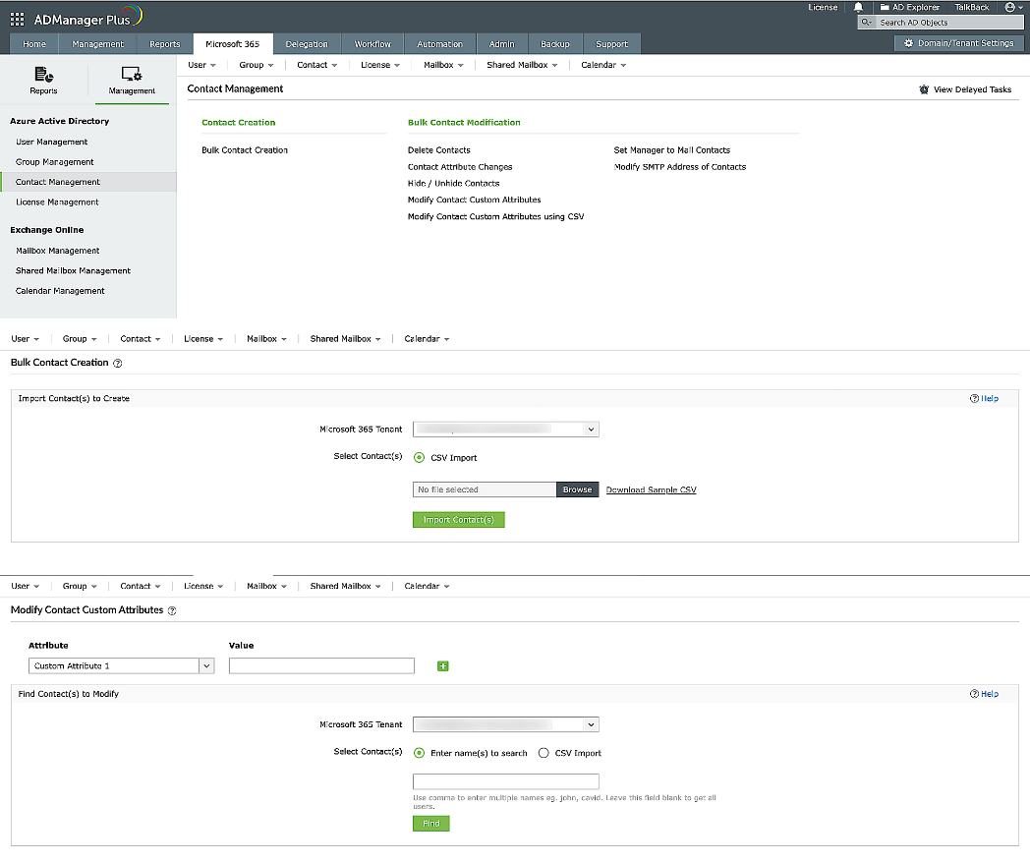Click the Import Contact(s) button
The image size is (1030, 862).
tap(459, 520)
